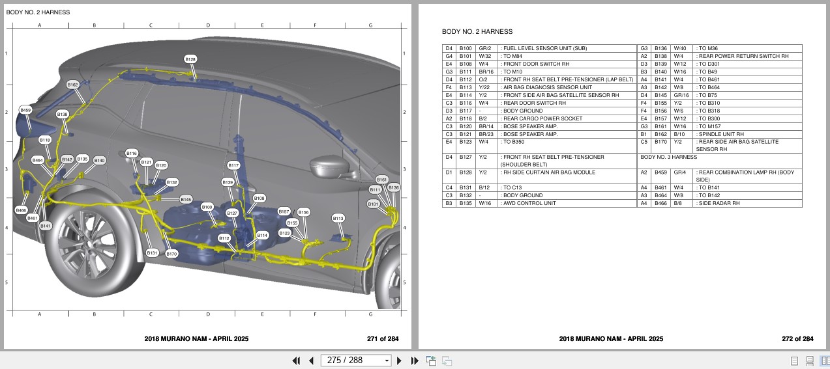The width and height of the screenshot is (830, 369).
Task: Click connector label B116 on diagram
Action: 132,153
